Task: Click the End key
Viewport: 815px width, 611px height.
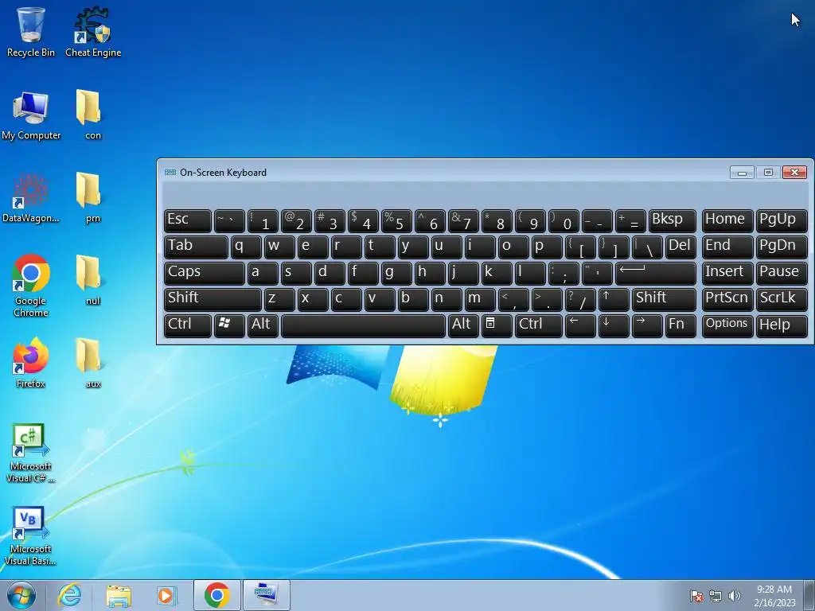Action: [727, 247]
